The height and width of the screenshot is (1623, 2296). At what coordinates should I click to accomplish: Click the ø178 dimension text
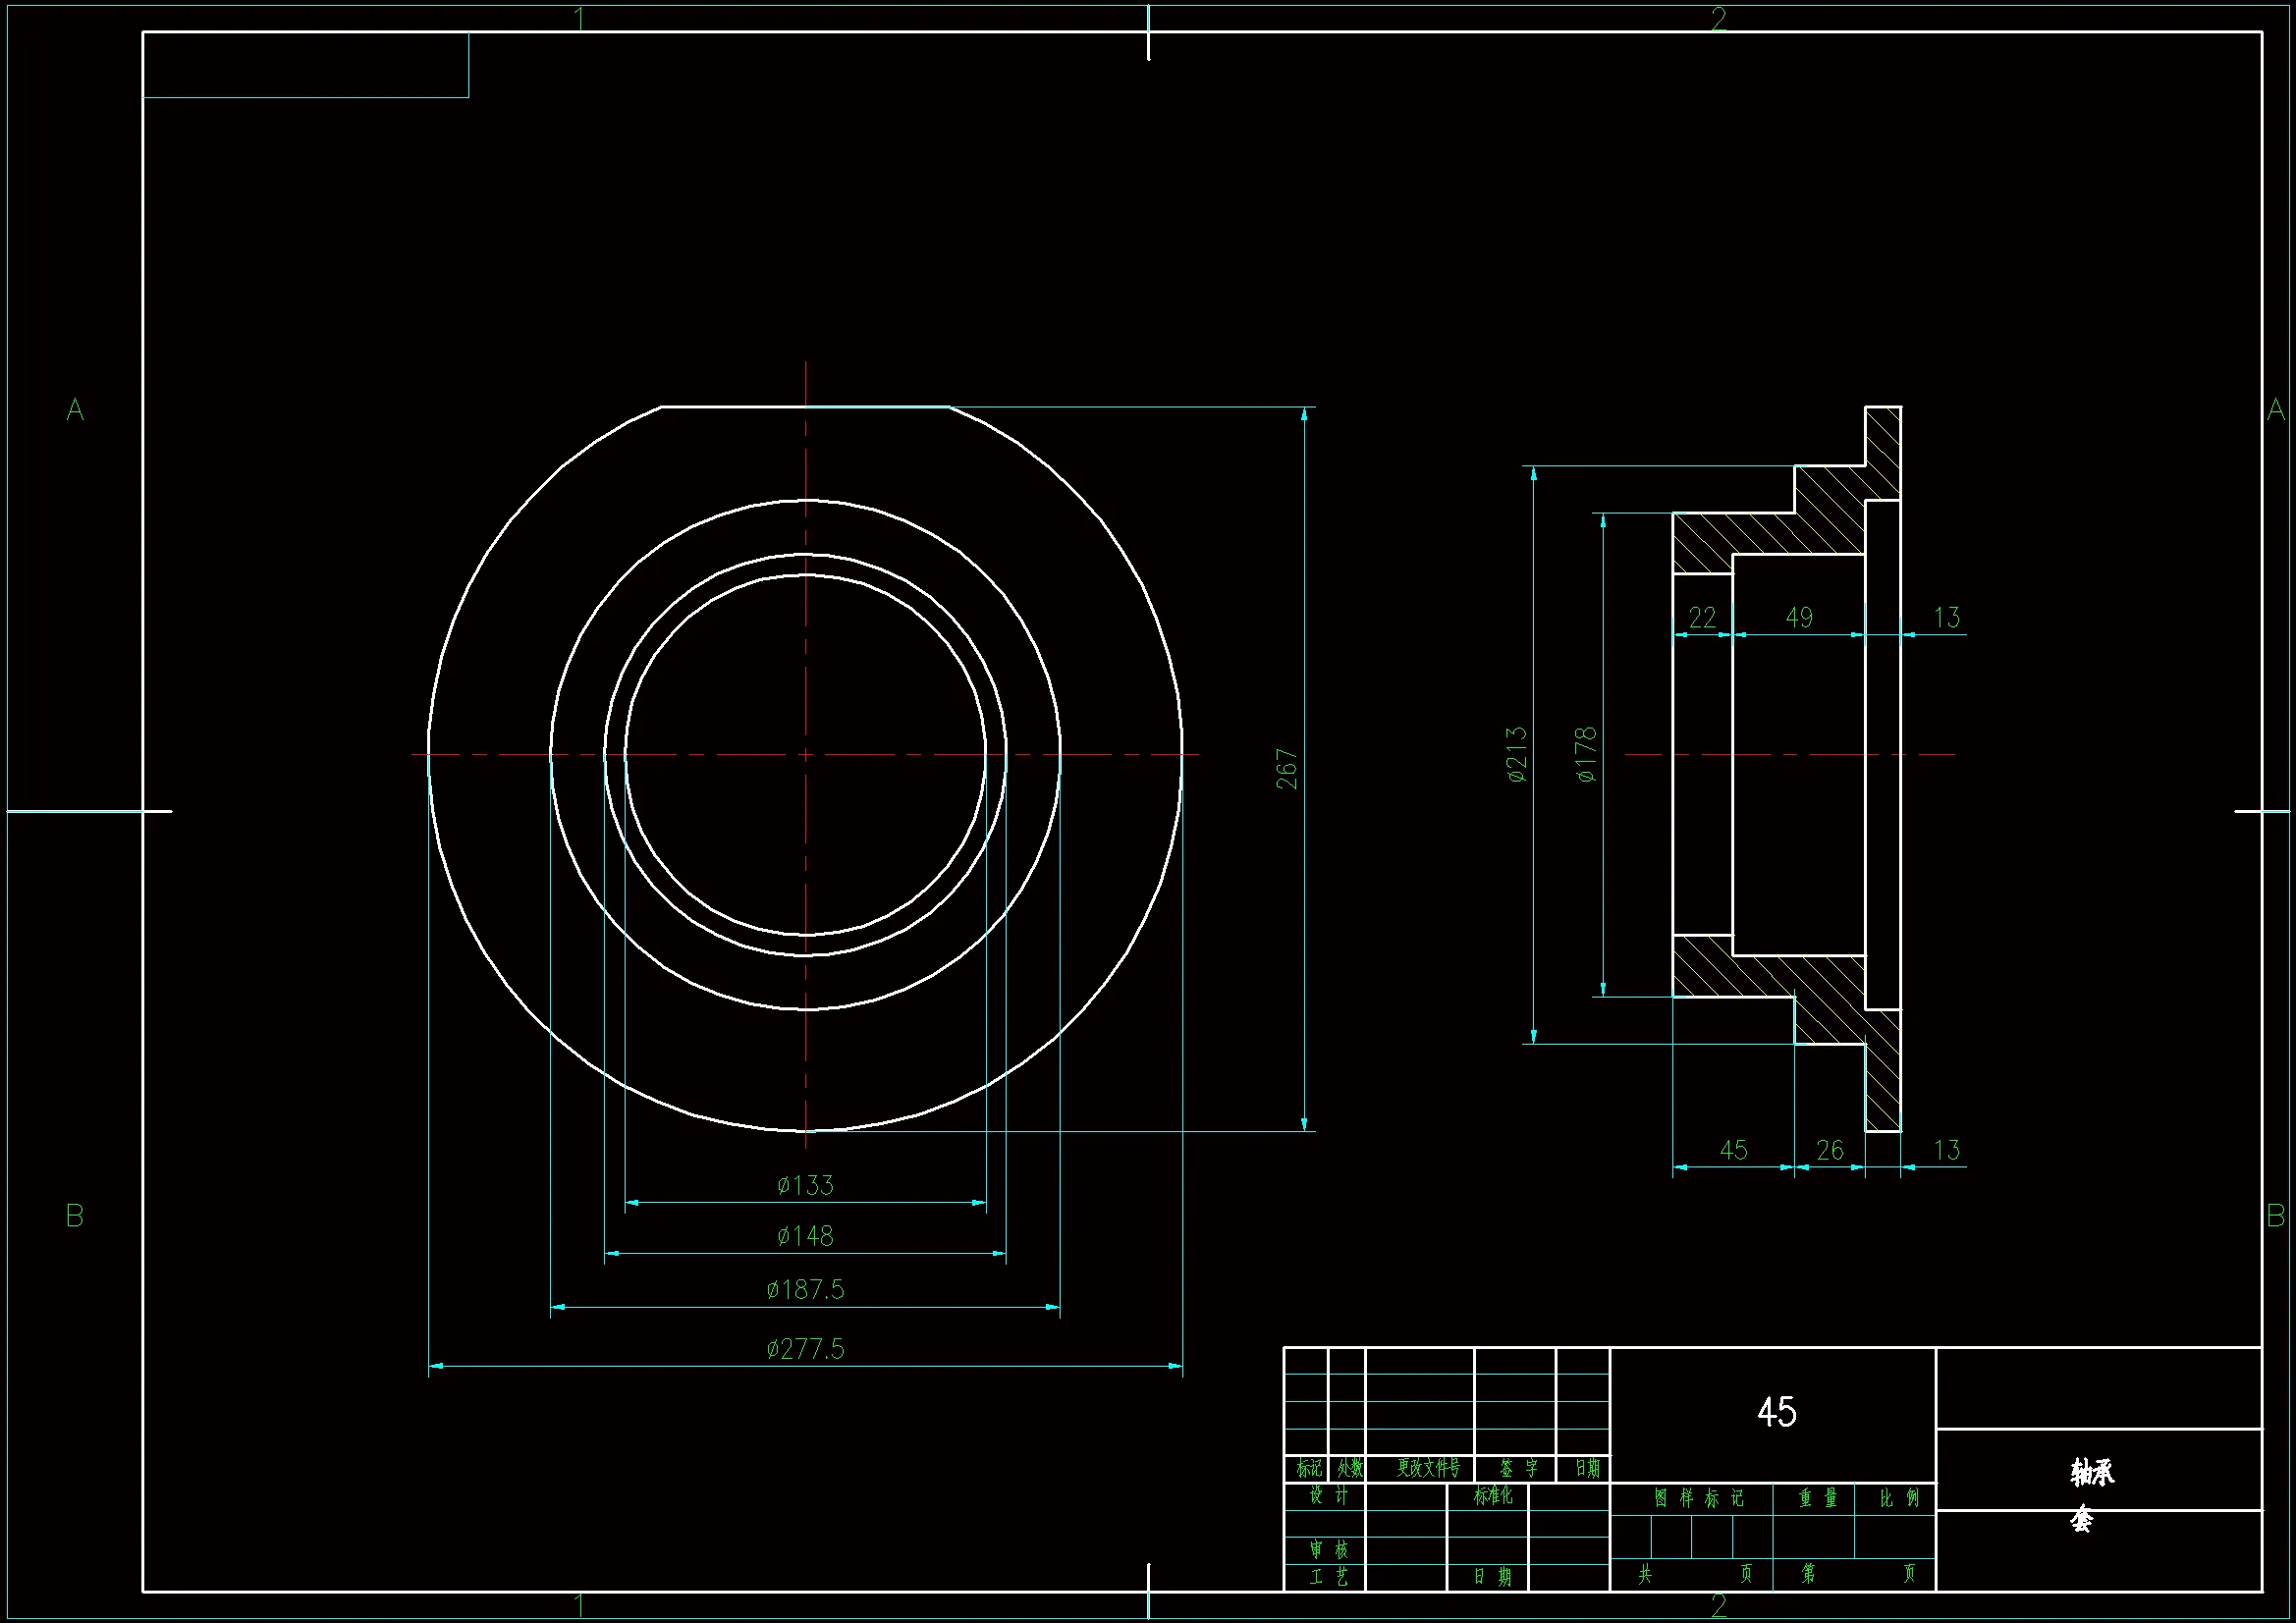click(1586, 754)
